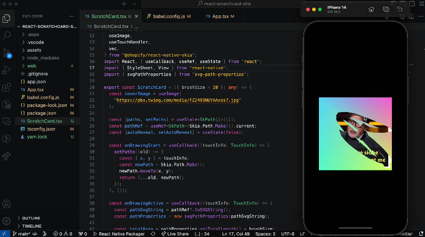Open the Manage gear icon
This screenshot has height=237, width=425.
(7, 221)
